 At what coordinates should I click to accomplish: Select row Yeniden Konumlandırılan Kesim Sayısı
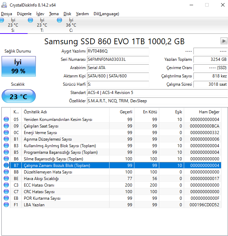(116, 119)
